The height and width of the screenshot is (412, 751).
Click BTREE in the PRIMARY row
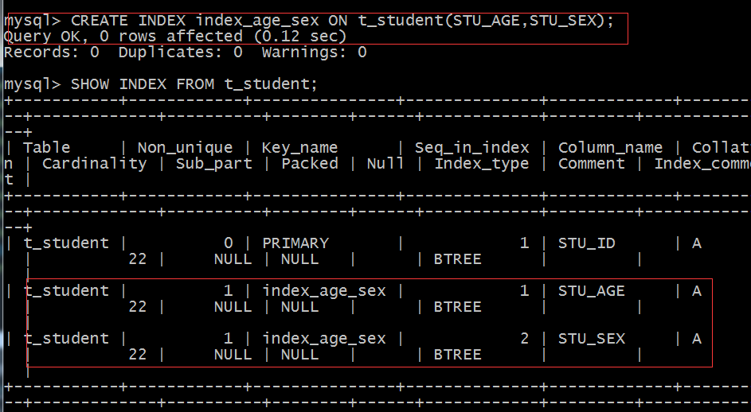(457, 259)
